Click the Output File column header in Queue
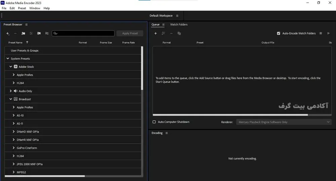This screenshot has height=181, width=336. pyautogui.click(x=268, y=43)
